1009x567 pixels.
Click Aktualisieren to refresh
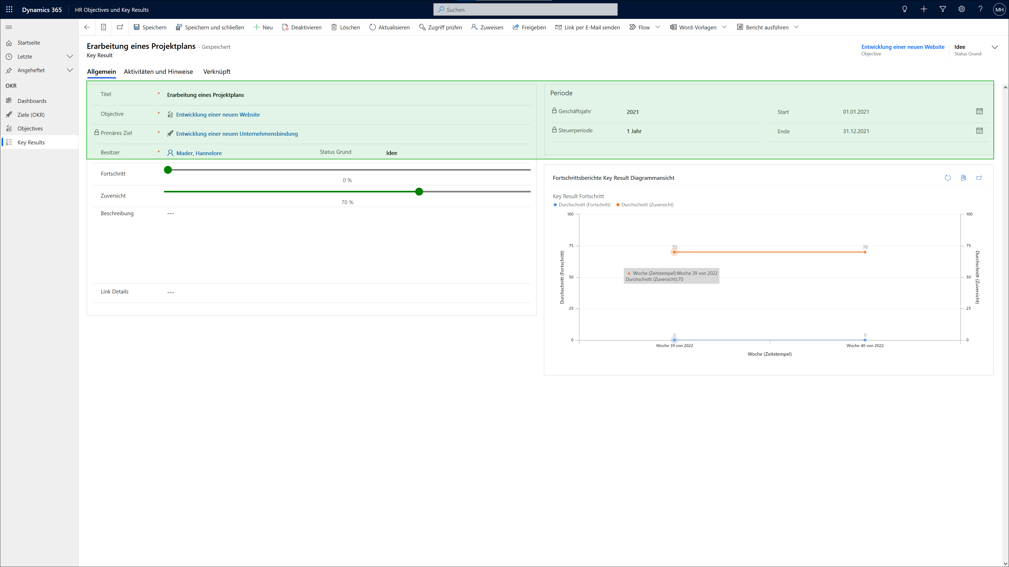[x=389, y=27]
